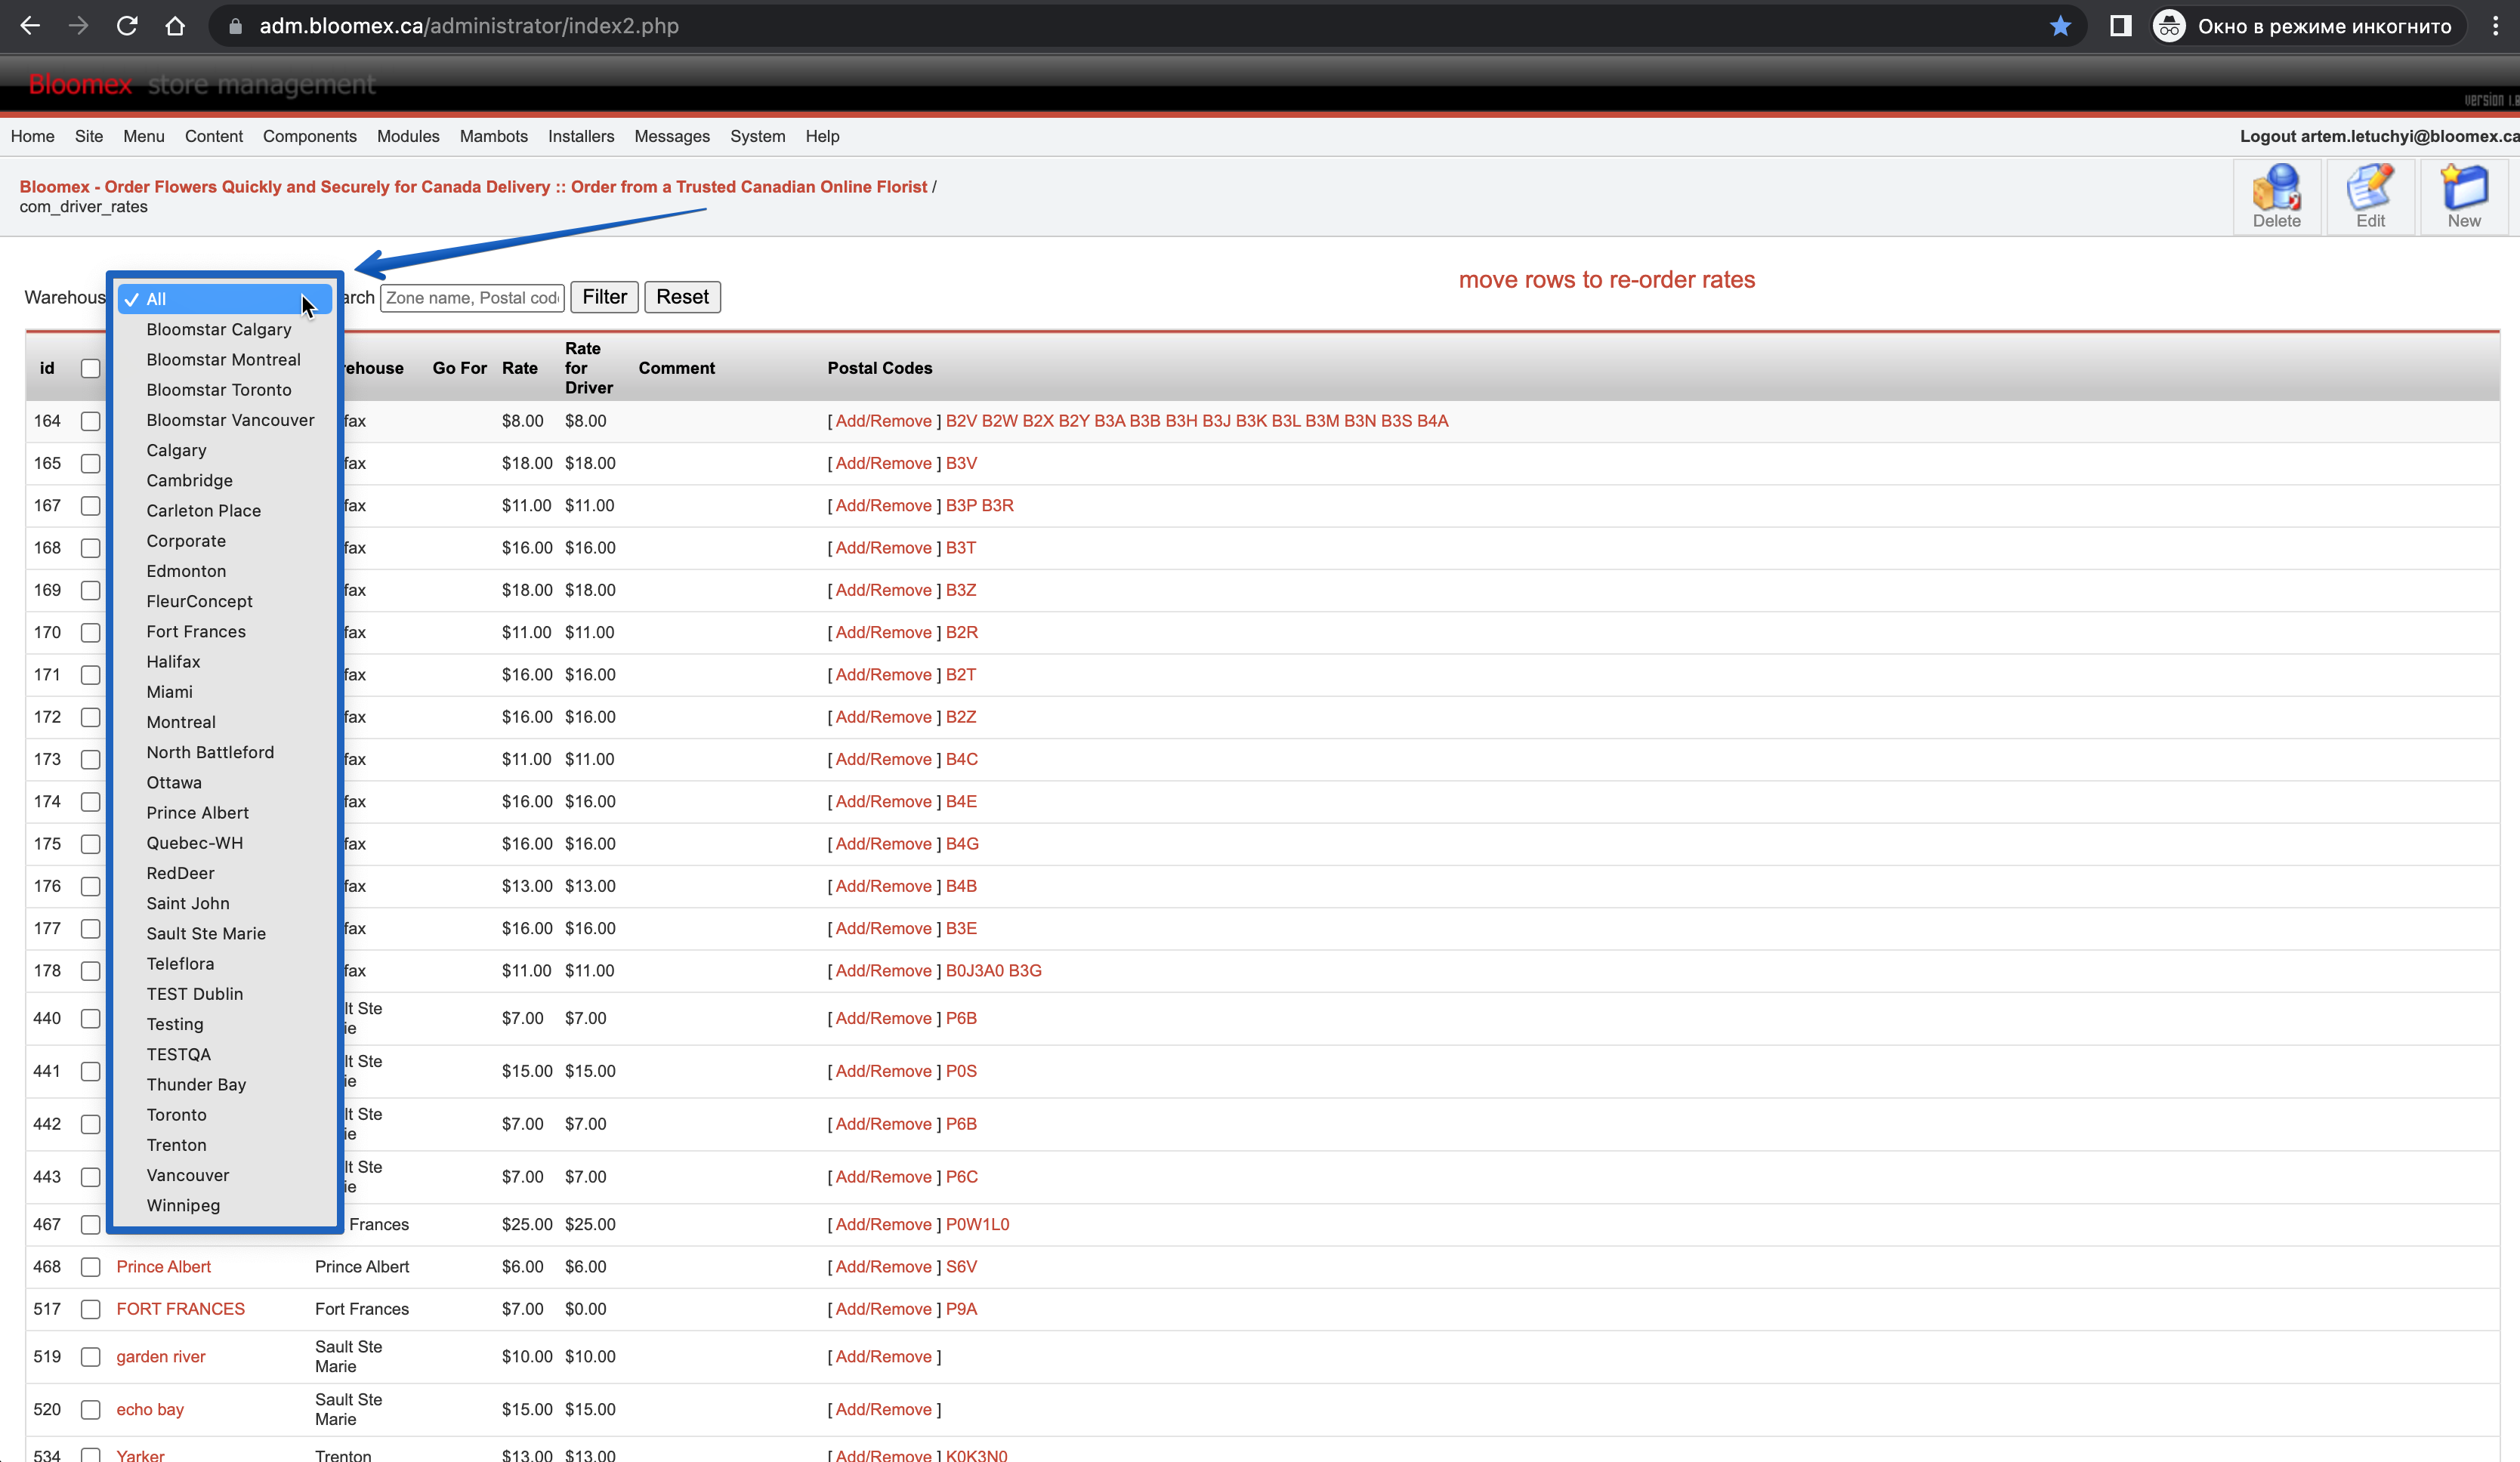Choose TEST Dublin from warehouse list
The width and height of the screenshot is (2520, 1462).
click(225, 994)
